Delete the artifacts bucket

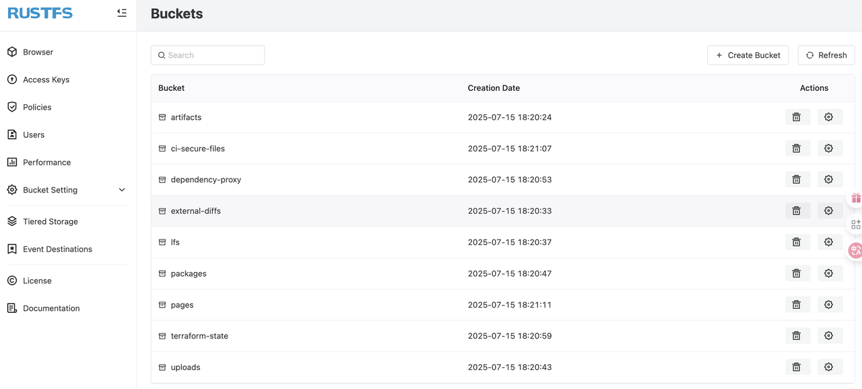(x=797, y=116)
